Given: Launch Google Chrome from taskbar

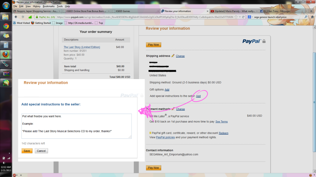Looking at the screenshot, I should coord(6,26).
